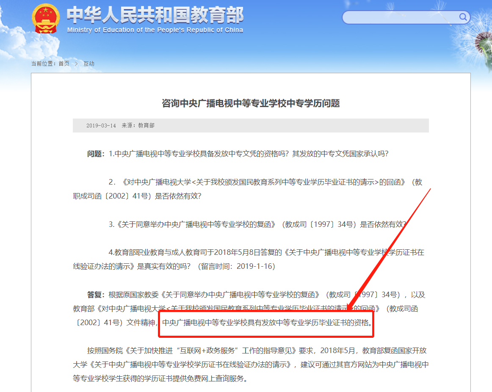
Task: Click the 中华人民共和国教育部 site title
Action: [155, 15]
